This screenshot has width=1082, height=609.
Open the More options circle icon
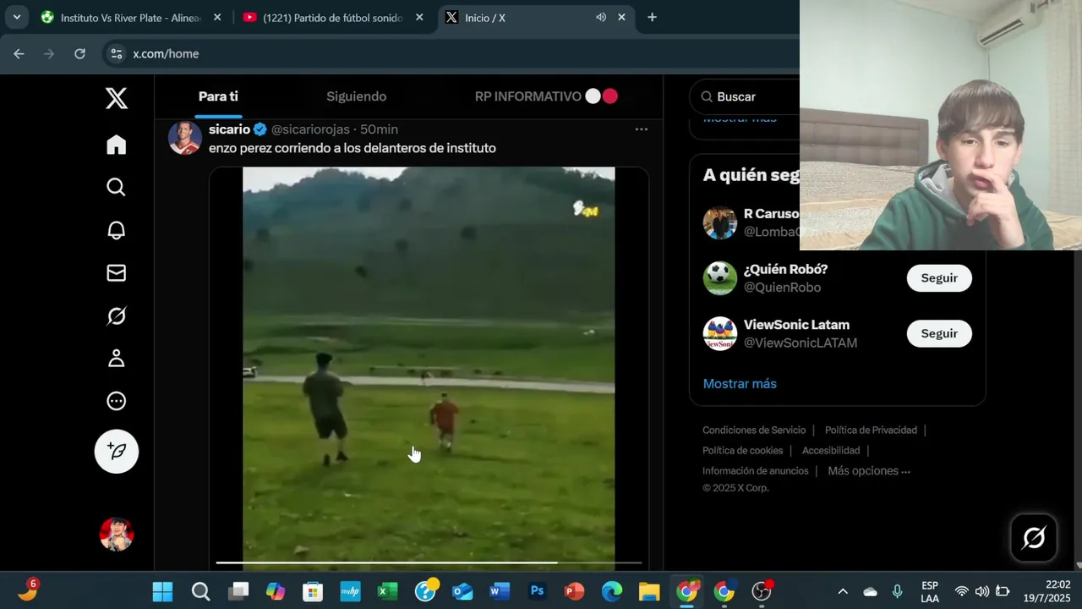click(117, 401)
